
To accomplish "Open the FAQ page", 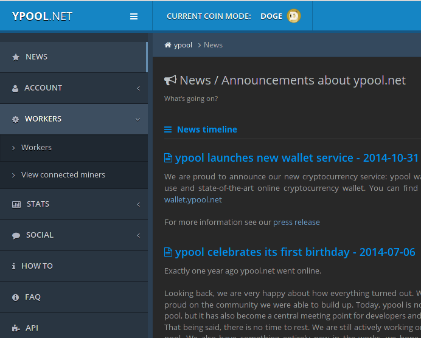I will coord(74,297).
